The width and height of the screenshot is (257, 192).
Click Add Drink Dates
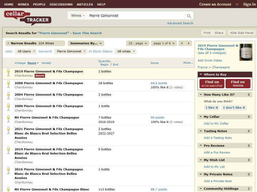pyautogui.click(x=210, y=60)
